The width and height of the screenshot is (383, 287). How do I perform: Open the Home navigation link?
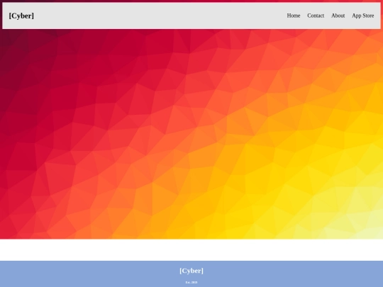(294, 16)
